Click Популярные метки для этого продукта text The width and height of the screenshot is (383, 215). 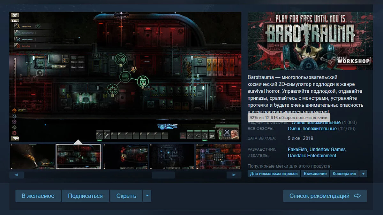pyautogui.click(x=289, y=166)
